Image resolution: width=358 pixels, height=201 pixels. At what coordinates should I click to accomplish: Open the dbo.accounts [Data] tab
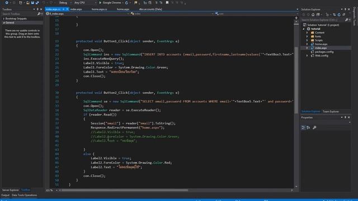(x=150, y=9)
